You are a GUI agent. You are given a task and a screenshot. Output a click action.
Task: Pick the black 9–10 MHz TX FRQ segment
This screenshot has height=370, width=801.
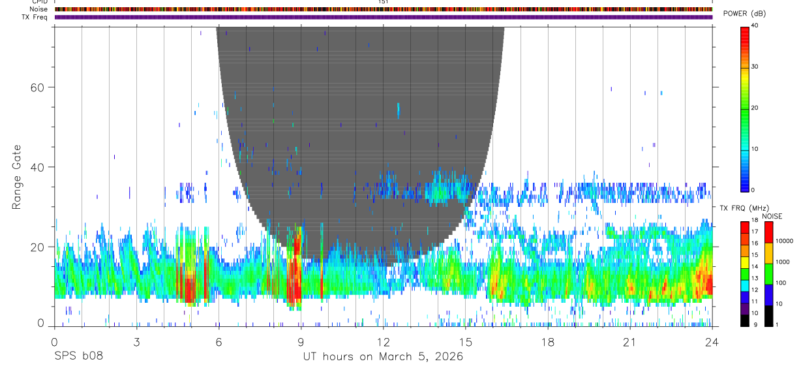tap(745, 320)
